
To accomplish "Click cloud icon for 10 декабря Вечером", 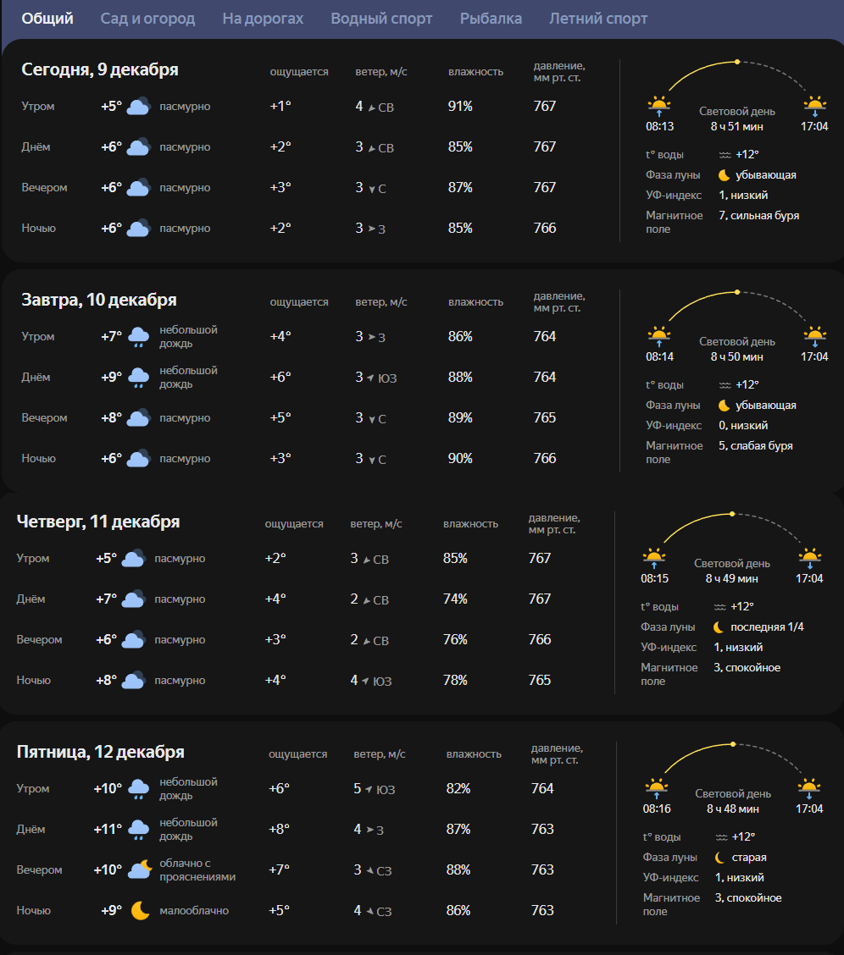I will tap(138, 418).
